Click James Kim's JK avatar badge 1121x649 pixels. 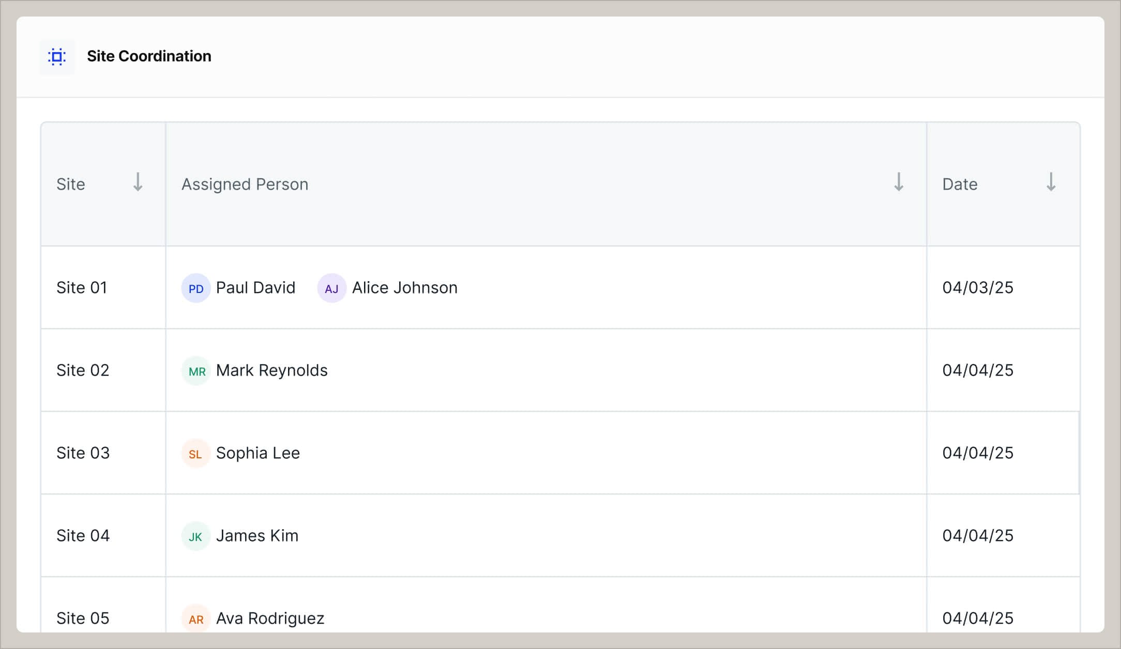click(195, 536)
